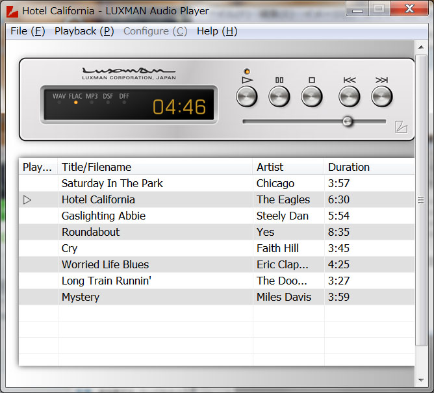Image resolution: width=434 pixels, height=393 pixels.
Task: Sort by the Play... column header
Action: (x=38, y=167)
